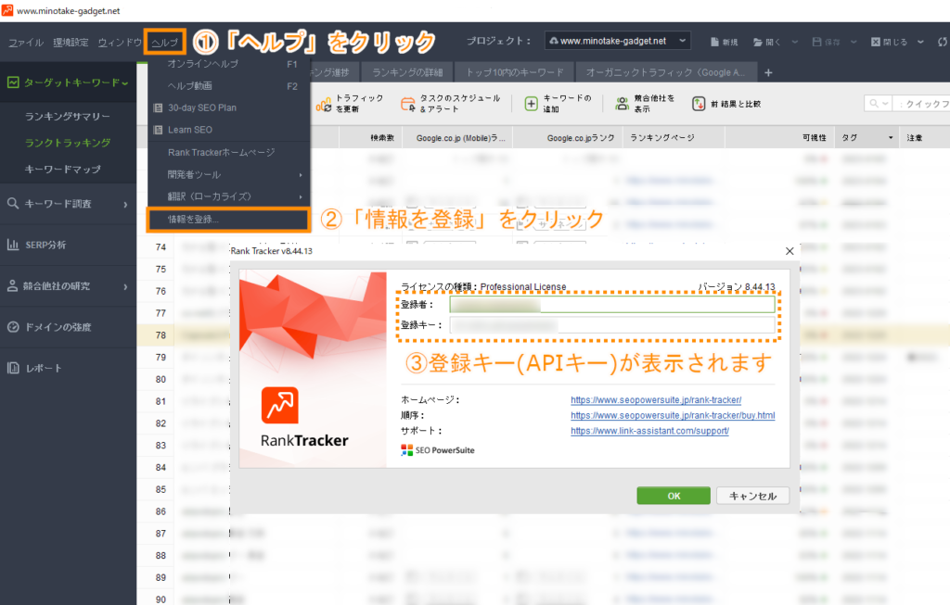Click 情報を登録 menu entry
The image size is (950, 605).
pyautogui.click(x=228, y=220)
